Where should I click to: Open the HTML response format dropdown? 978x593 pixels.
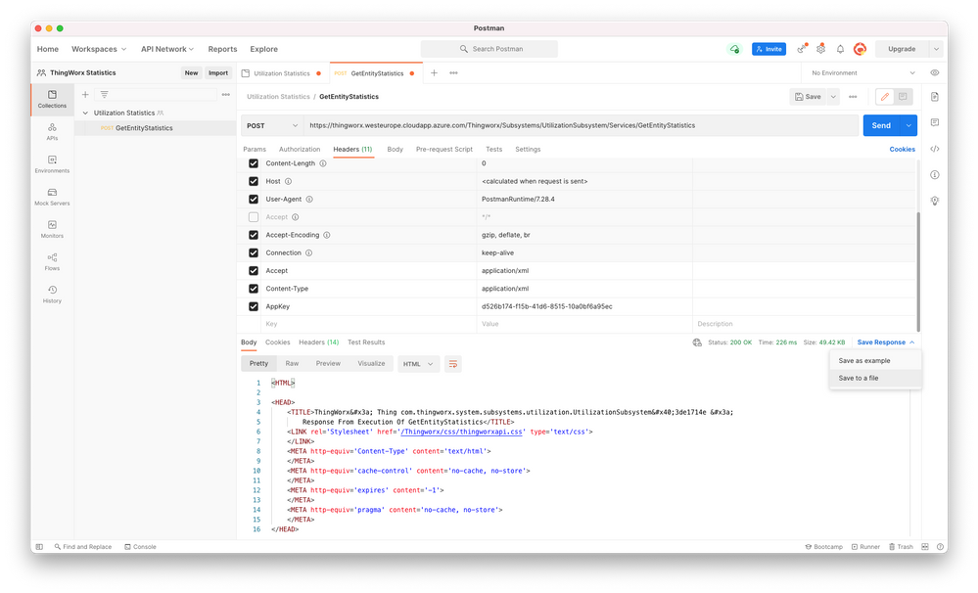419,364
